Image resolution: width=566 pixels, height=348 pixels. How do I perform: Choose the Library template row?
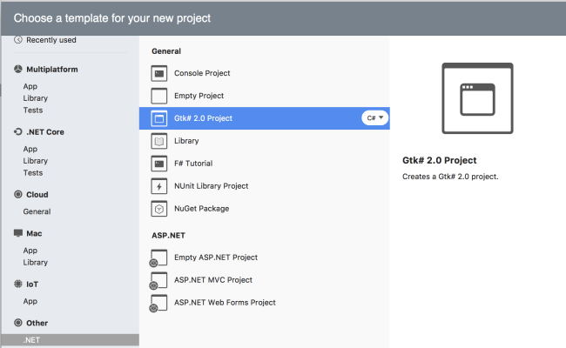[x=264, y=141]
